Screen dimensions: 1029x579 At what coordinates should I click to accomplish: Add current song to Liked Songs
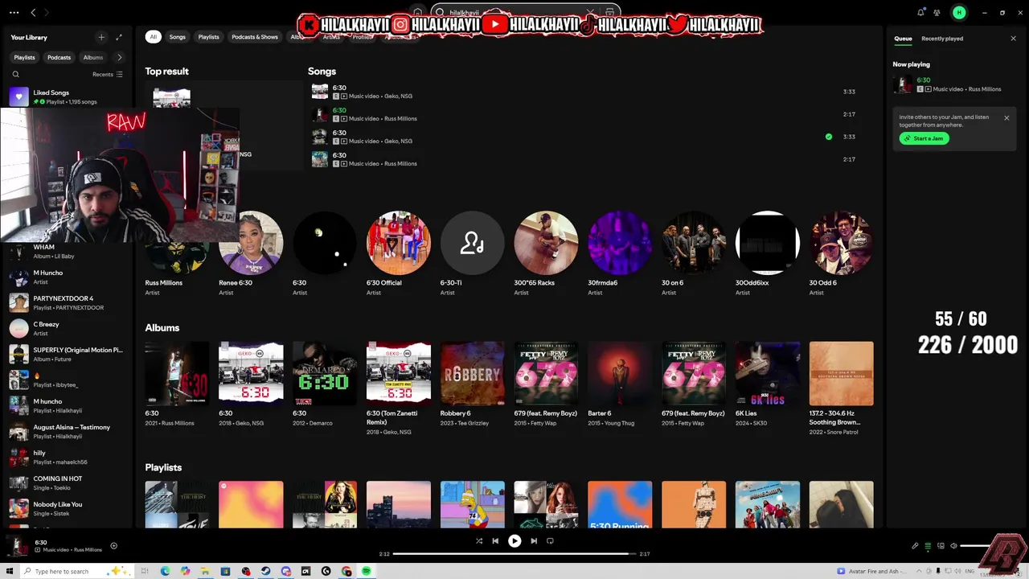coord(113,546)
